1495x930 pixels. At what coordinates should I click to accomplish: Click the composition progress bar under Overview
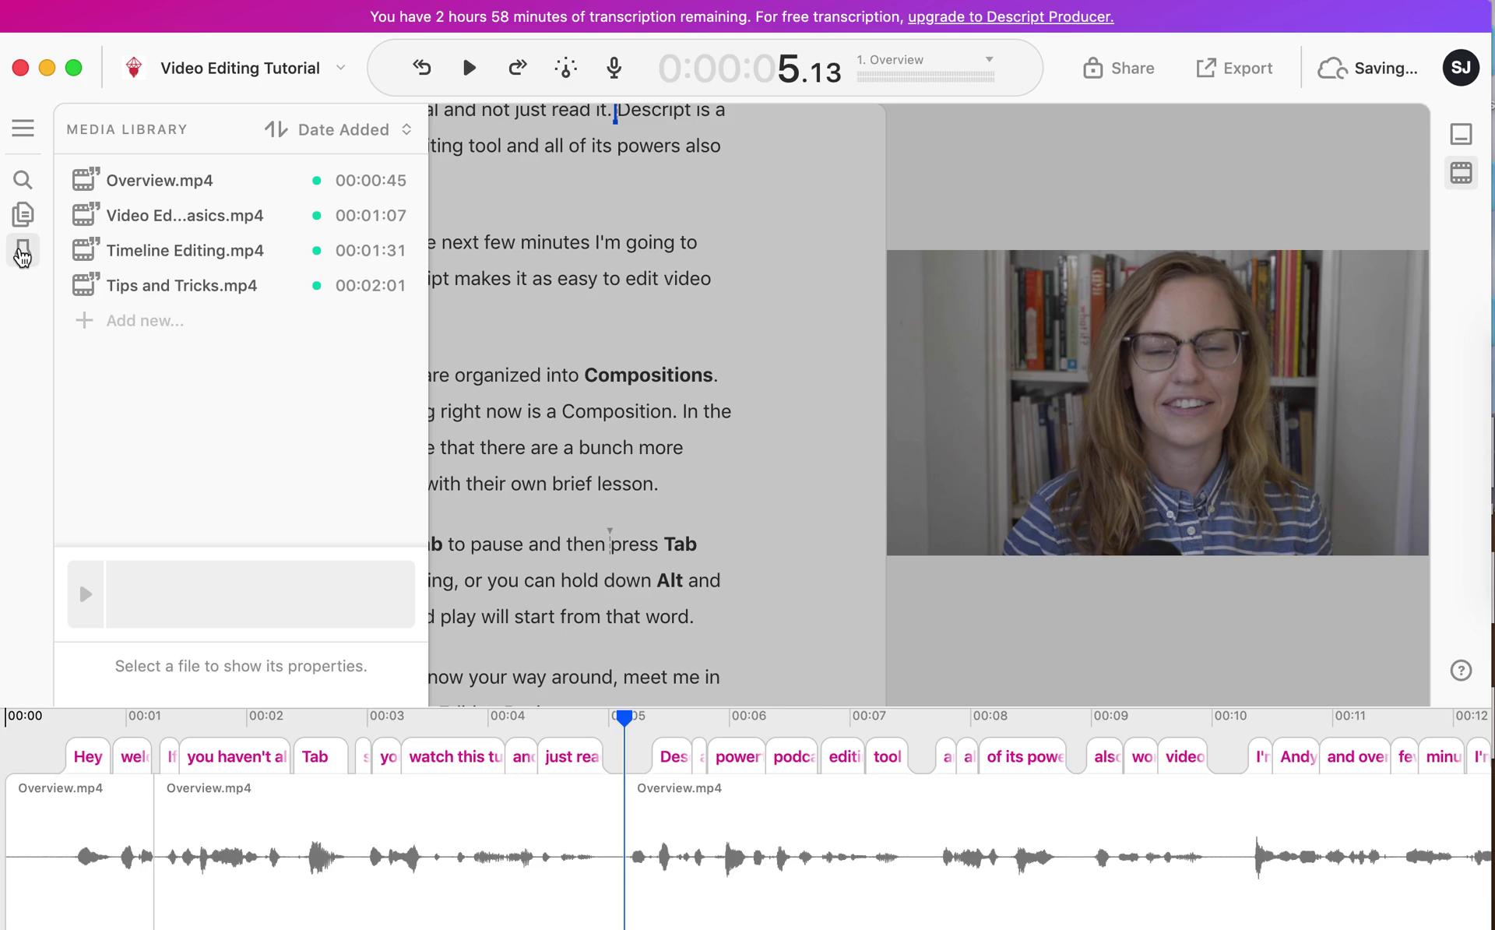pos(925,76)
